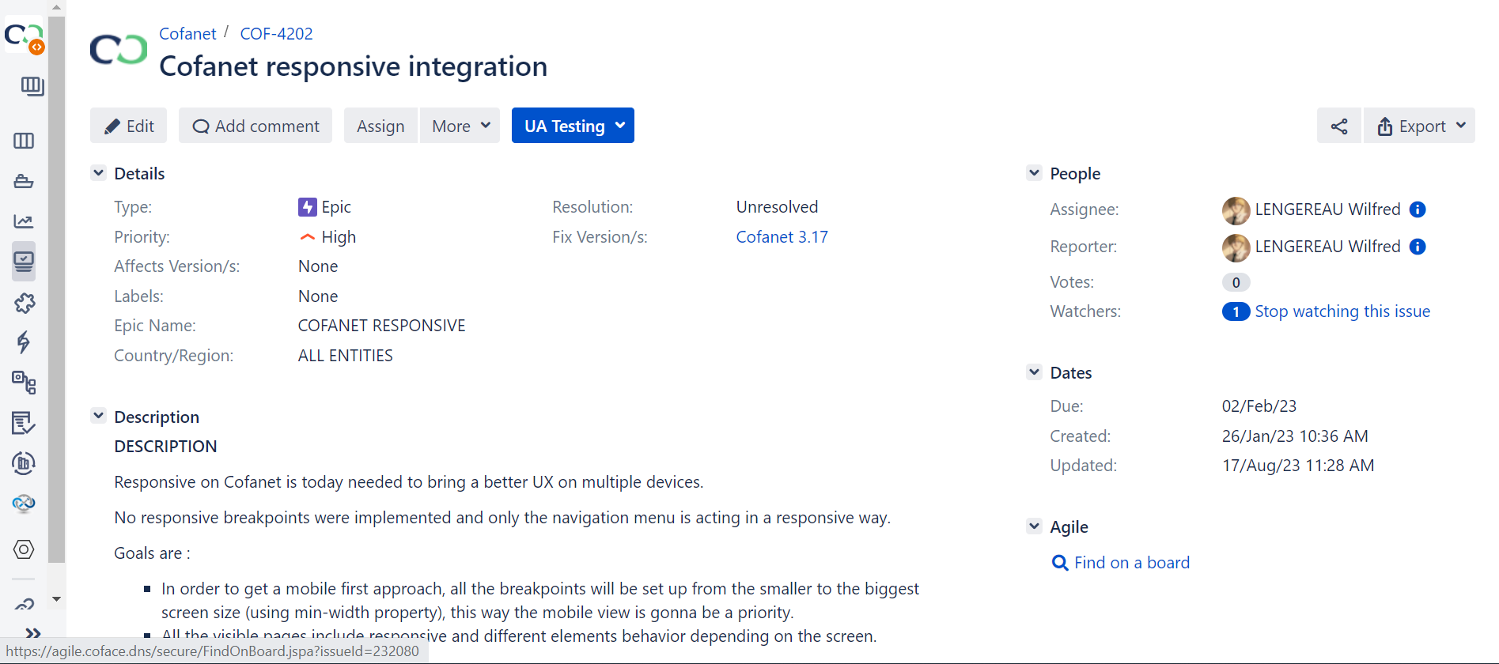Click the share issue icon button
This screenshot has width=1499, height=664.
pyautogui.click(x=1339, y=126)
